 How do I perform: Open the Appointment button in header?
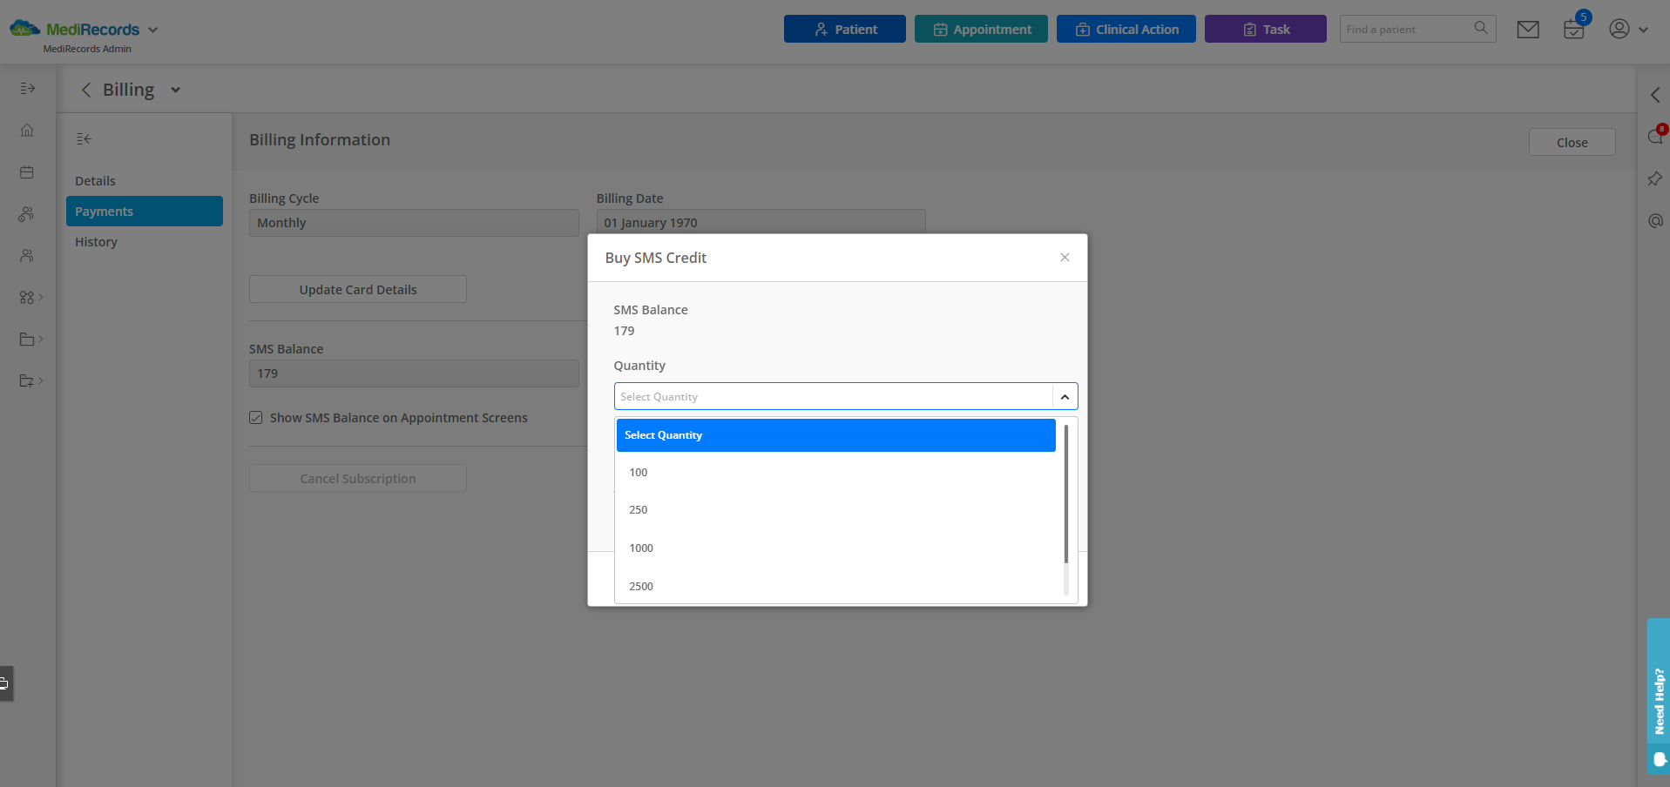click(981, 29)
